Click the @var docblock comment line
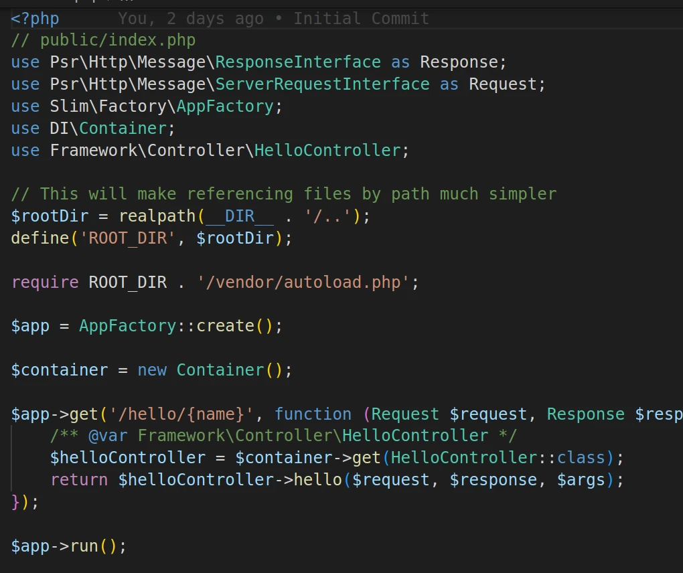The width and height of the screenshot is (683, 573). pos(283,436)
